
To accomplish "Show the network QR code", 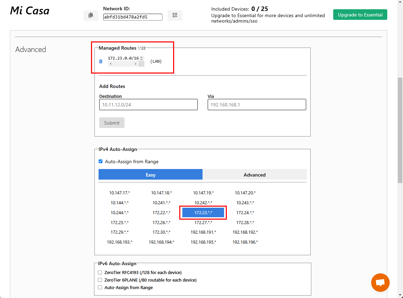I will coord(175,15).
